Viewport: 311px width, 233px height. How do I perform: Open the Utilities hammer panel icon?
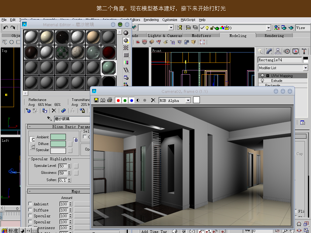coord(304,51)
